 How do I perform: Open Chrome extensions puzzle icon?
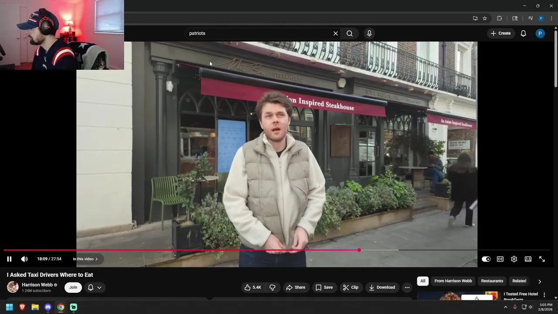click(x=500, y=18)
